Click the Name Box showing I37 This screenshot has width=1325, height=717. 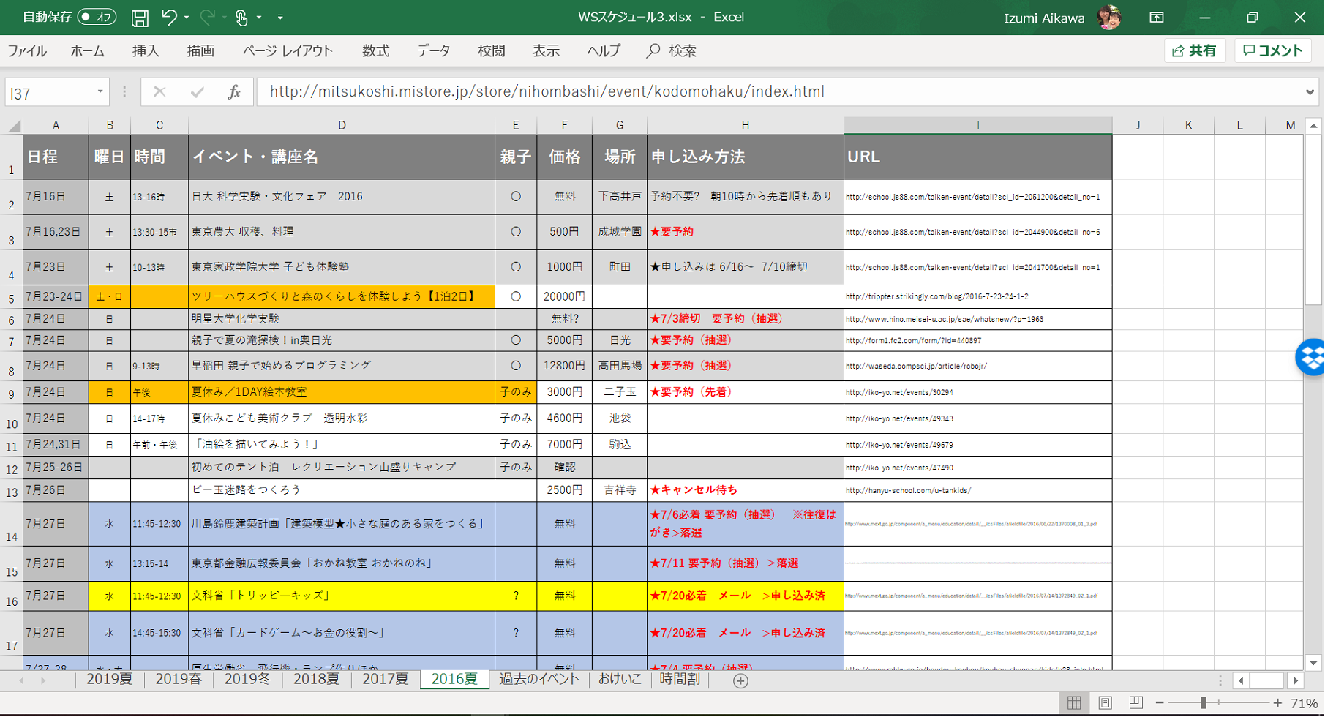(48, 93)
